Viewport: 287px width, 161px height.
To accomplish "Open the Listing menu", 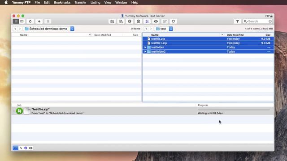I will tap(96, 2).
